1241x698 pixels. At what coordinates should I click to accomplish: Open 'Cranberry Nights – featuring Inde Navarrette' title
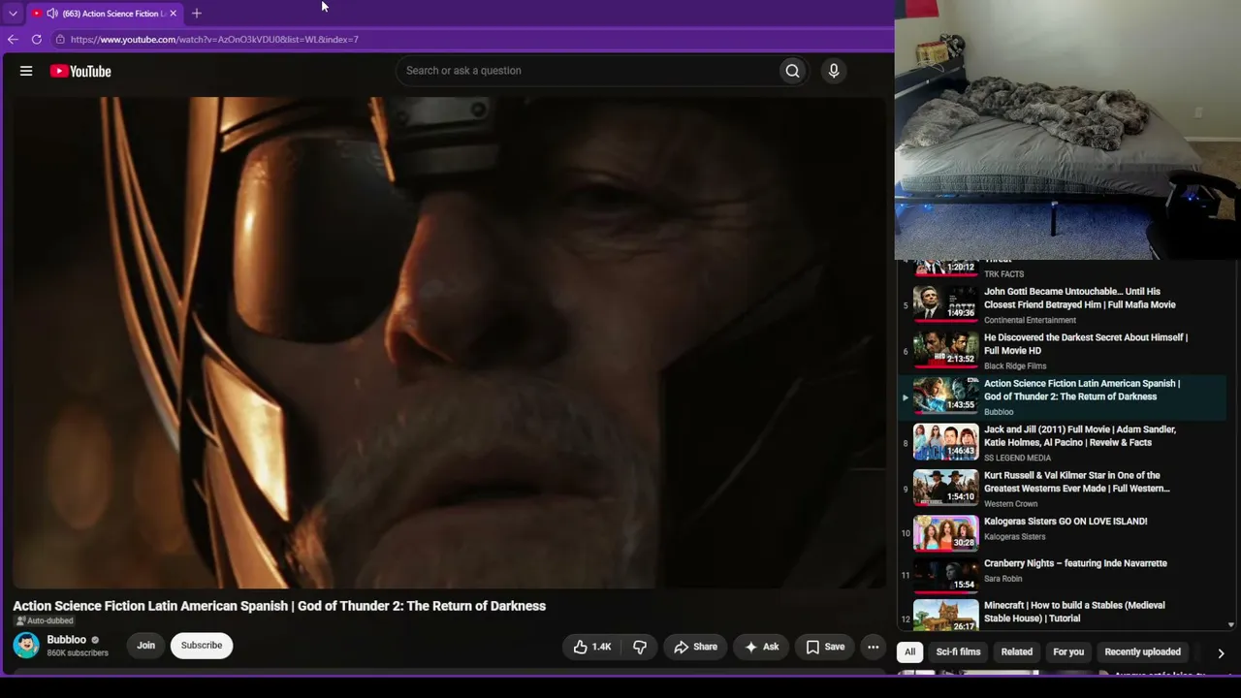tap(1075, 563)
